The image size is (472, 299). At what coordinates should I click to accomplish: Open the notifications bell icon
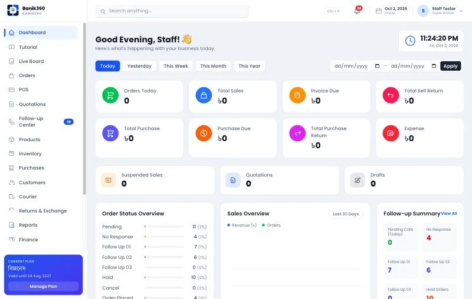click(x=357, y=11)
